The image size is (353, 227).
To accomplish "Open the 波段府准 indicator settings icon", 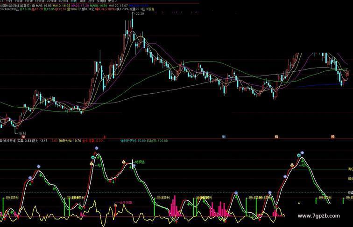I will click(1, 141).
